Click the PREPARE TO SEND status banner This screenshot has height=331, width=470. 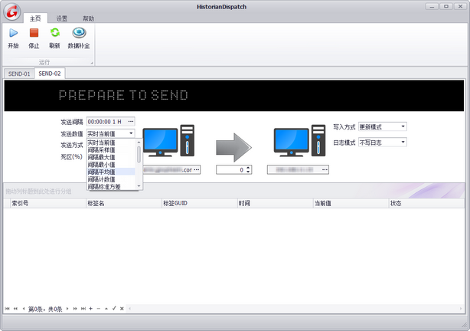[x=233, y=96]
